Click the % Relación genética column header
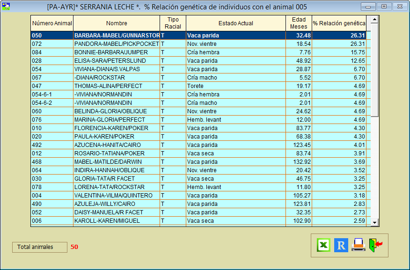The height and width of the screenshot is (270, 410). click(x=339, y=23)
